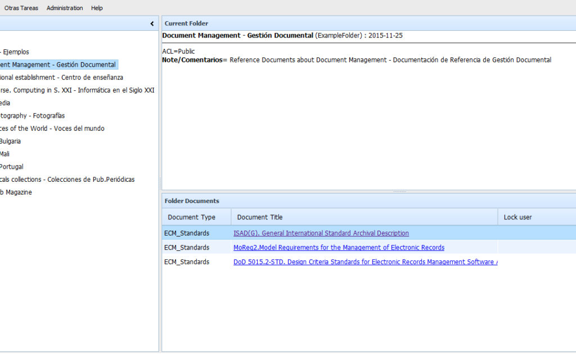The width and height of the screenshot is (576, 354).
Task: Collapse the left folder tree panel
Action: click(152, 24)
